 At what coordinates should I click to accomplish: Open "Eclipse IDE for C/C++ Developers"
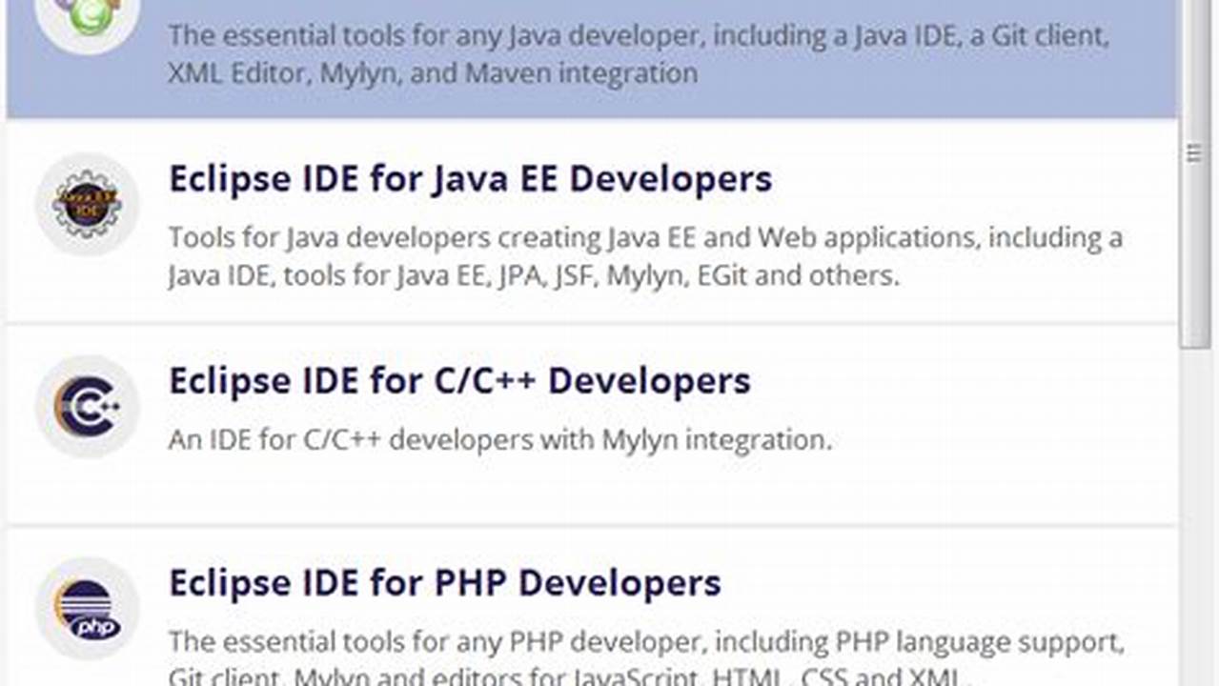(x=458, y=380)
